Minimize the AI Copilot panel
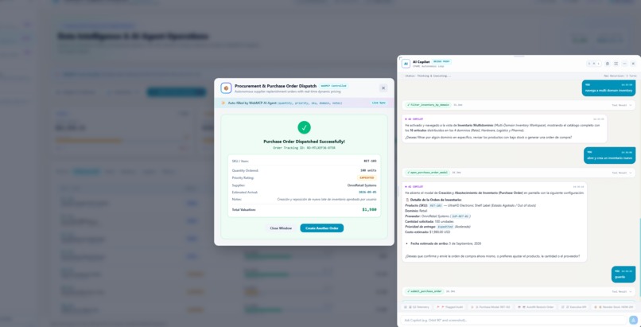Image resolution: width=641 pixels, height=327 pixels. (624, 64)
